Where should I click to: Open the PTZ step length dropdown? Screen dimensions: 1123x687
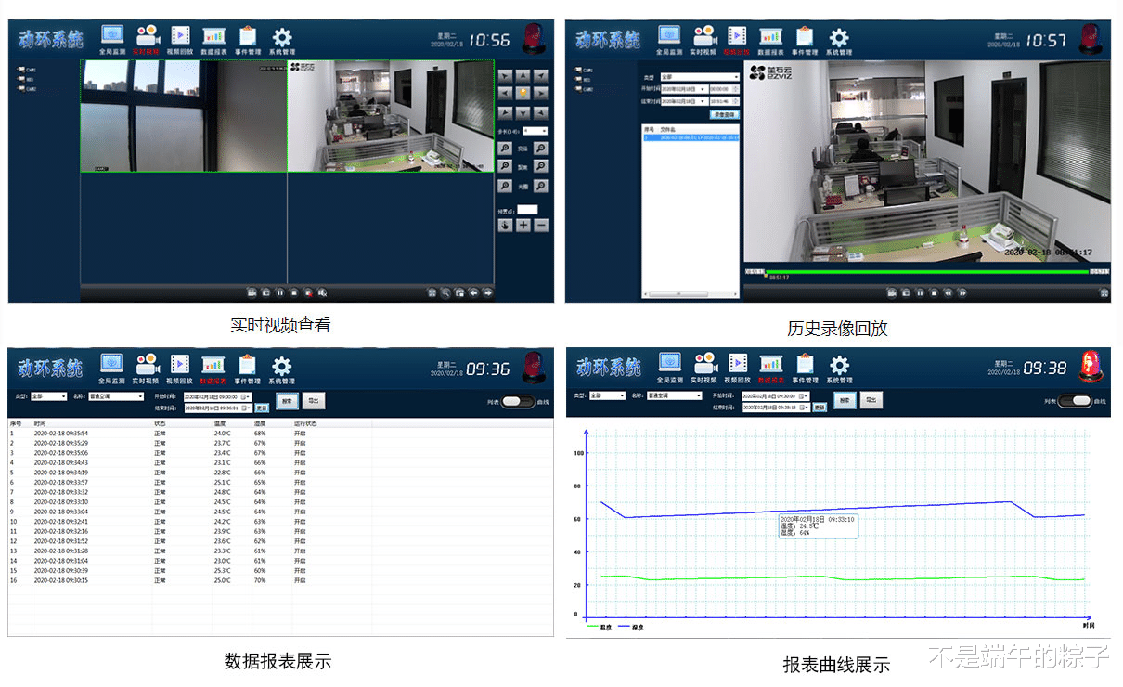coord(535,131)
